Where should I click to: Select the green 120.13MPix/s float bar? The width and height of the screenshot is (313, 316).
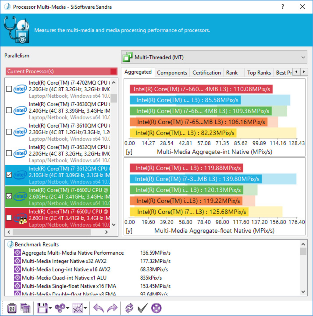click(187, 190)
